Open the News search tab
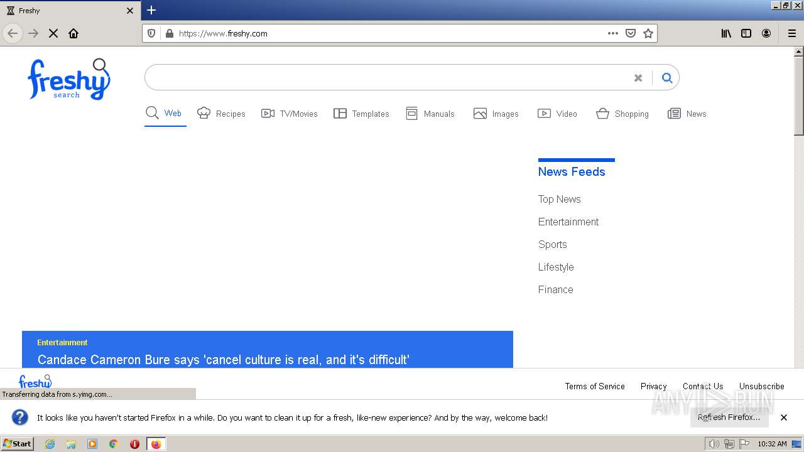 pos(687,113)
